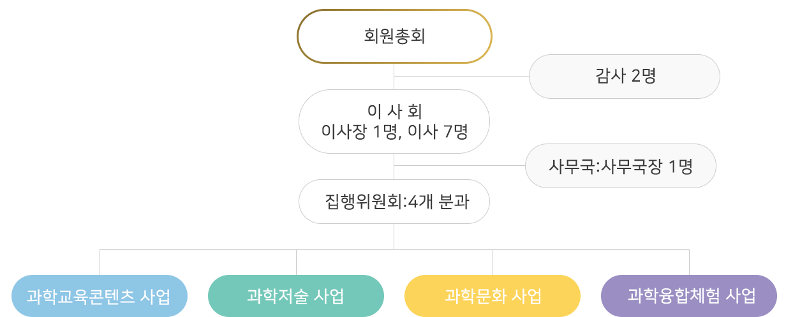This screenshot has height=317, width=786.
Task: Click the vertical line above 과학문화 사업
Action: coord(493,262)
